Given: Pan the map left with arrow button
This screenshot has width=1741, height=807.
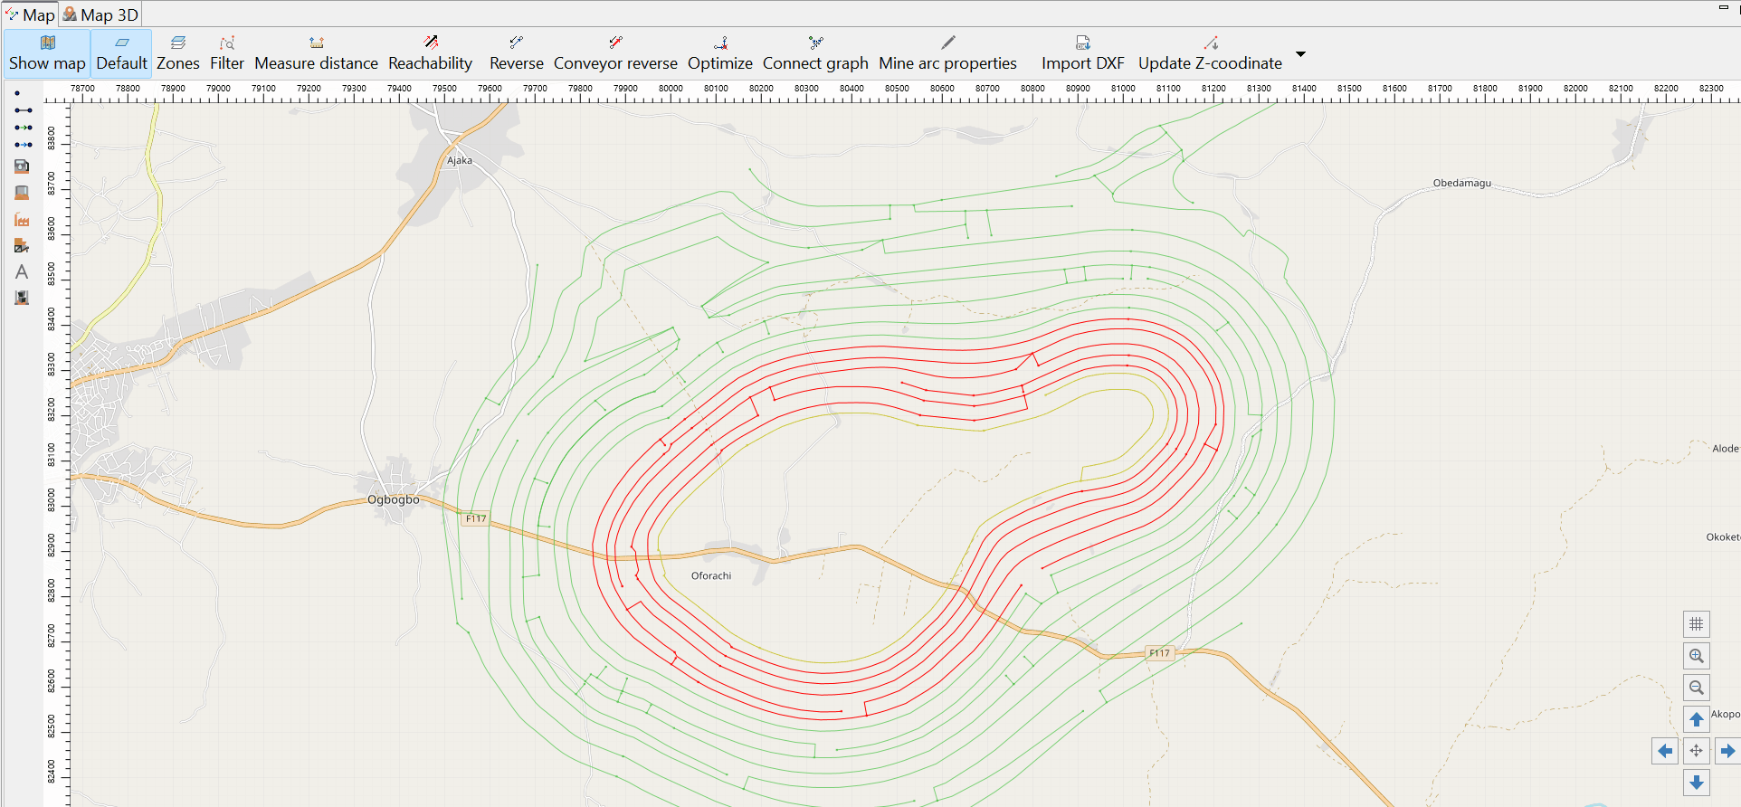Looking at the screenshot, I should click(x=1665, y=751).
